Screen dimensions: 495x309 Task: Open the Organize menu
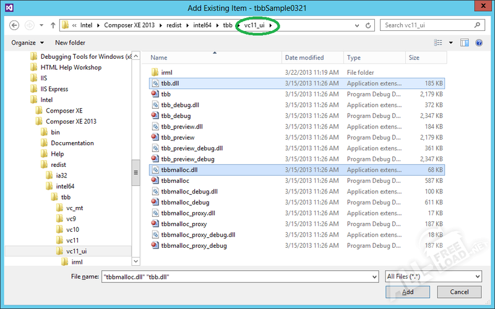click(x=27, y=43)
